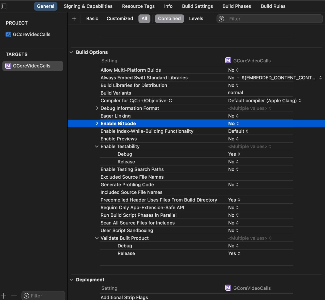Open Enable Index-While-Building Default dropdown
The width and height of the screenshot is (325, 300).
coord(238,131)
